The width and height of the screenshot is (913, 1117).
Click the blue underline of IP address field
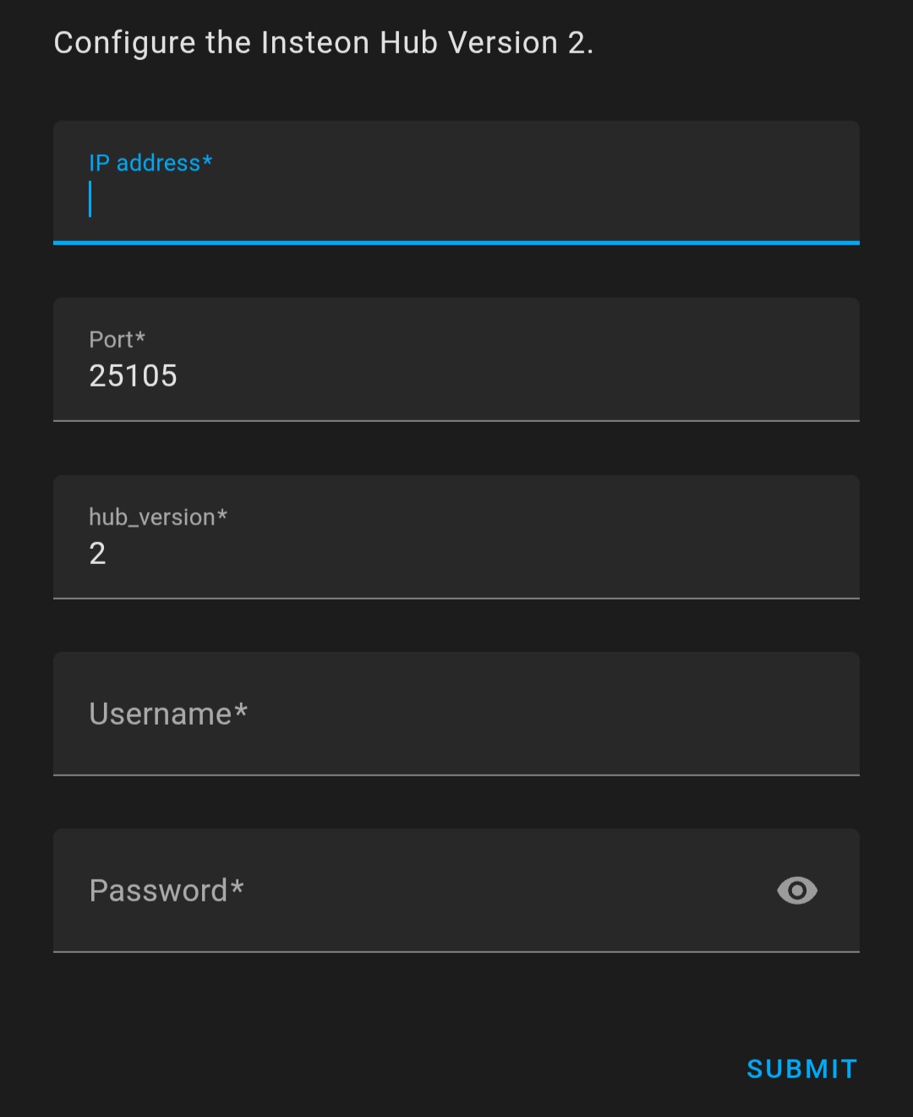tap(456, 243)
